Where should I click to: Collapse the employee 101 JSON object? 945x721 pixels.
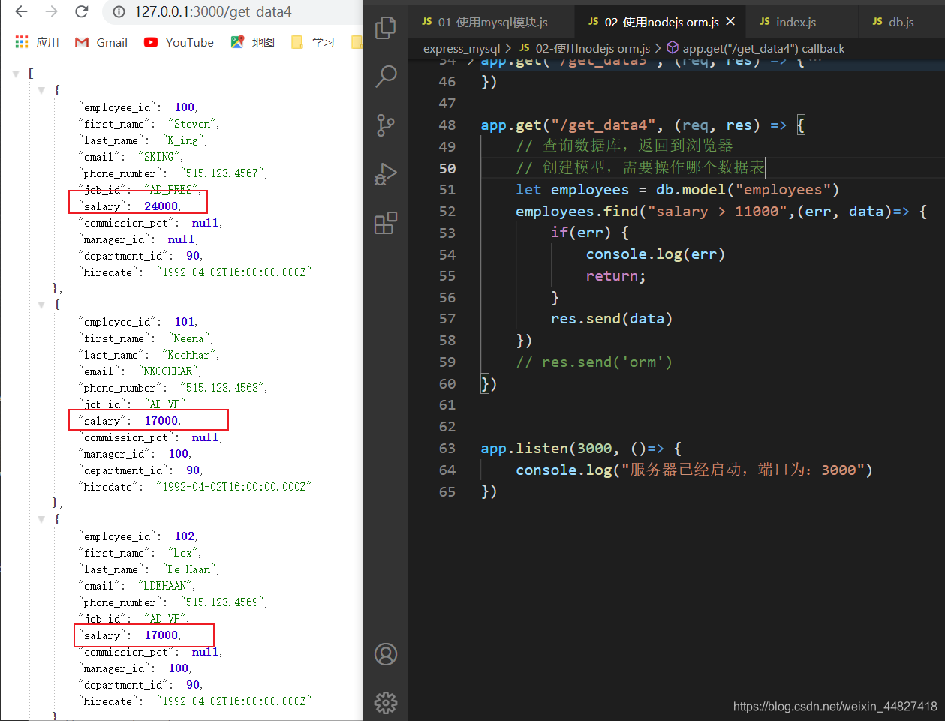tap(41, 305)
